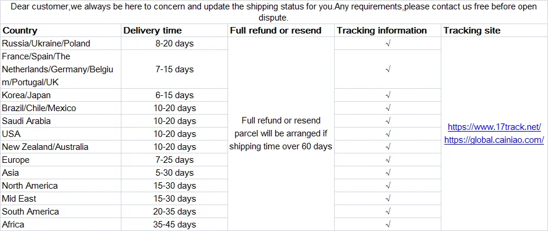Click the checkmark for Russia/Ukraine/Poland row
Screen dimensions: 548x231
[388, 43]
